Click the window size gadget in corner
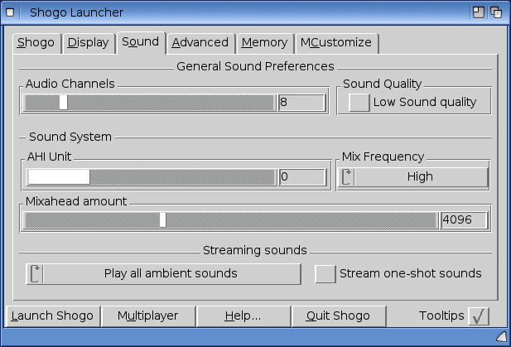The height and width of the screenshot is (347, 511). click(x=502, y=337)
